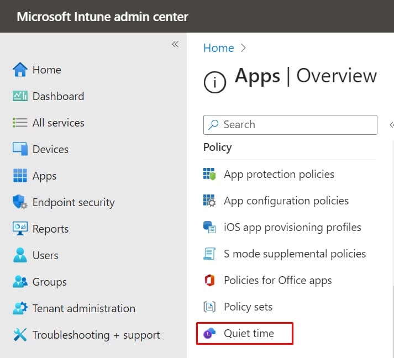The width and height of the screenshot is (394, 358).
Task: Click the chevron after Home breadcrumb
Action: 243,48
